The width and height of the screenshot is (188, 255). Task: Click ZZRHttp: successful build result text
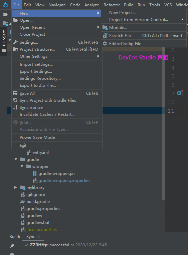(x=49, y=245)
